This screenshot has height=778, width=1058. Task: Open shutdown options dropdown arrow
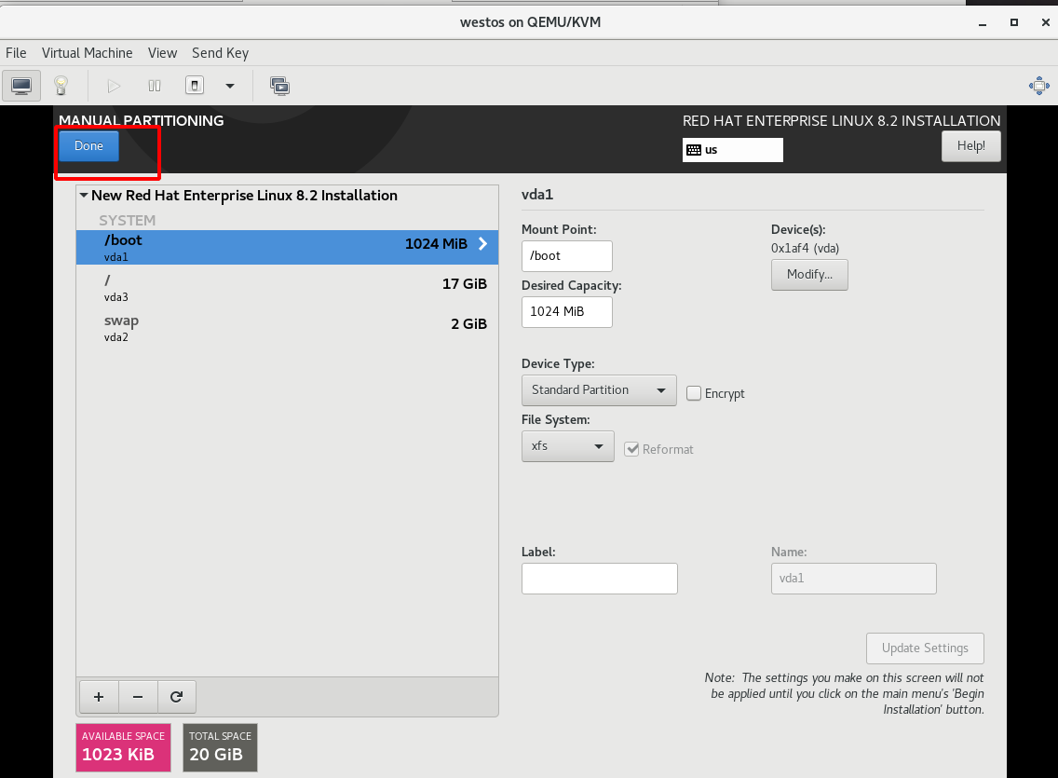pyautogui.click(x=230, y=86)
